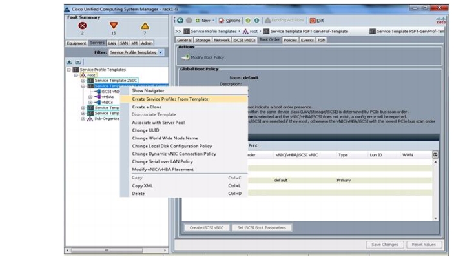Image resolution: width=454 pixels, height=266 pixels.
Task: Click the minor faults yellow warning icon
Action: coord(145,26)
